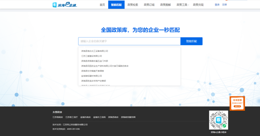Open the 政策兑现 menu item

[x=198, y=5]
